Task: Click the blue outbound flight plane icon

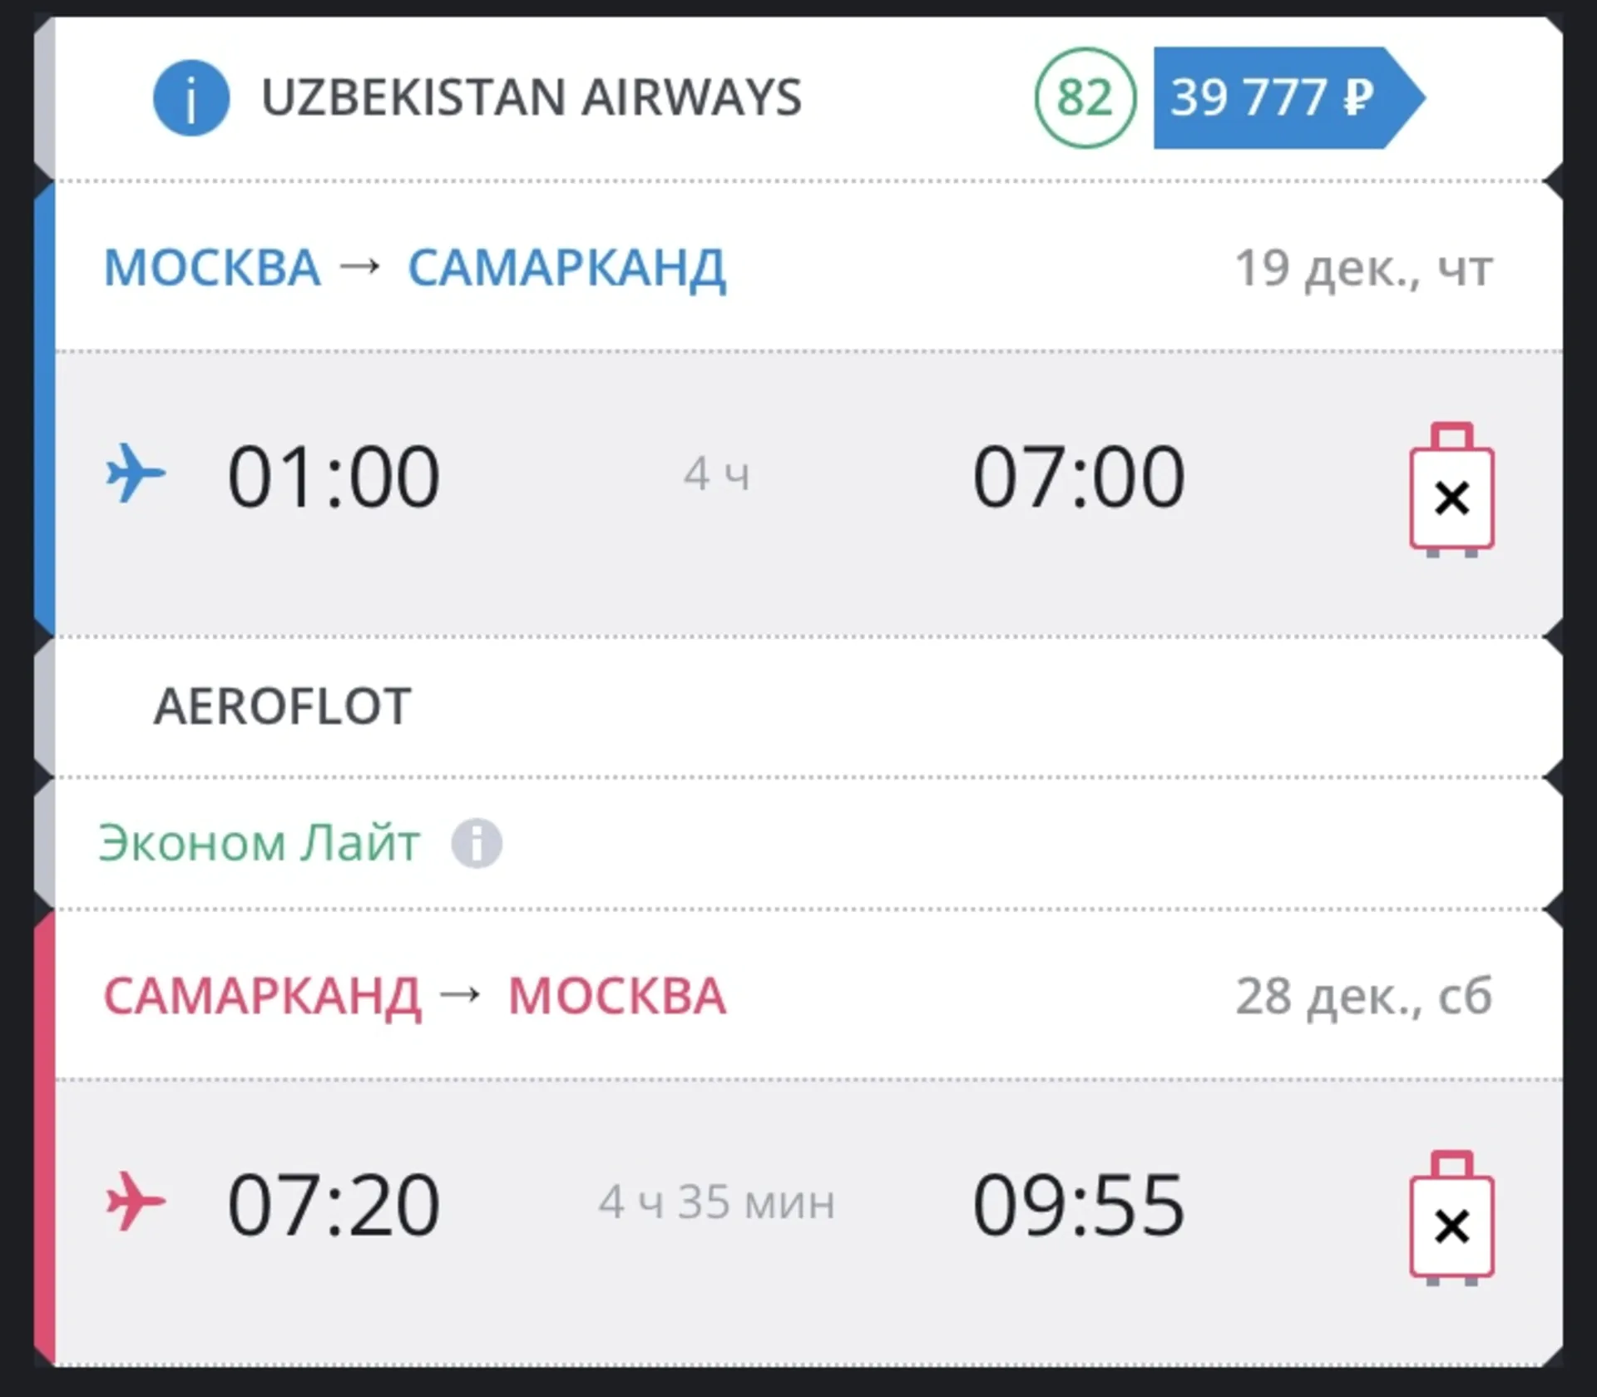Action: (x=136, y=474)
